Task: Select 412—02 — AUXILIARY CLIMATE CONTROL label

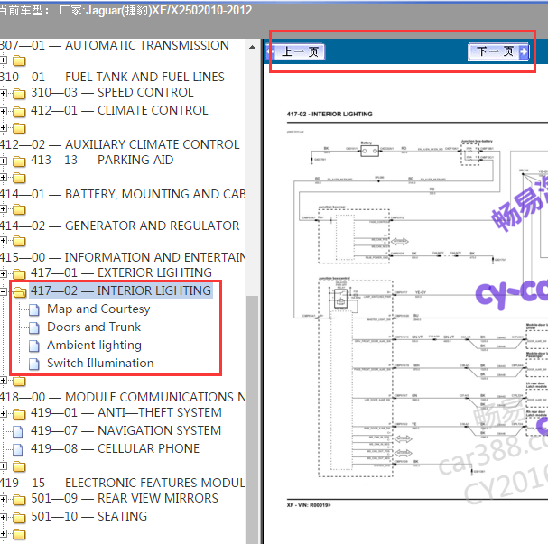Action: 119,144
